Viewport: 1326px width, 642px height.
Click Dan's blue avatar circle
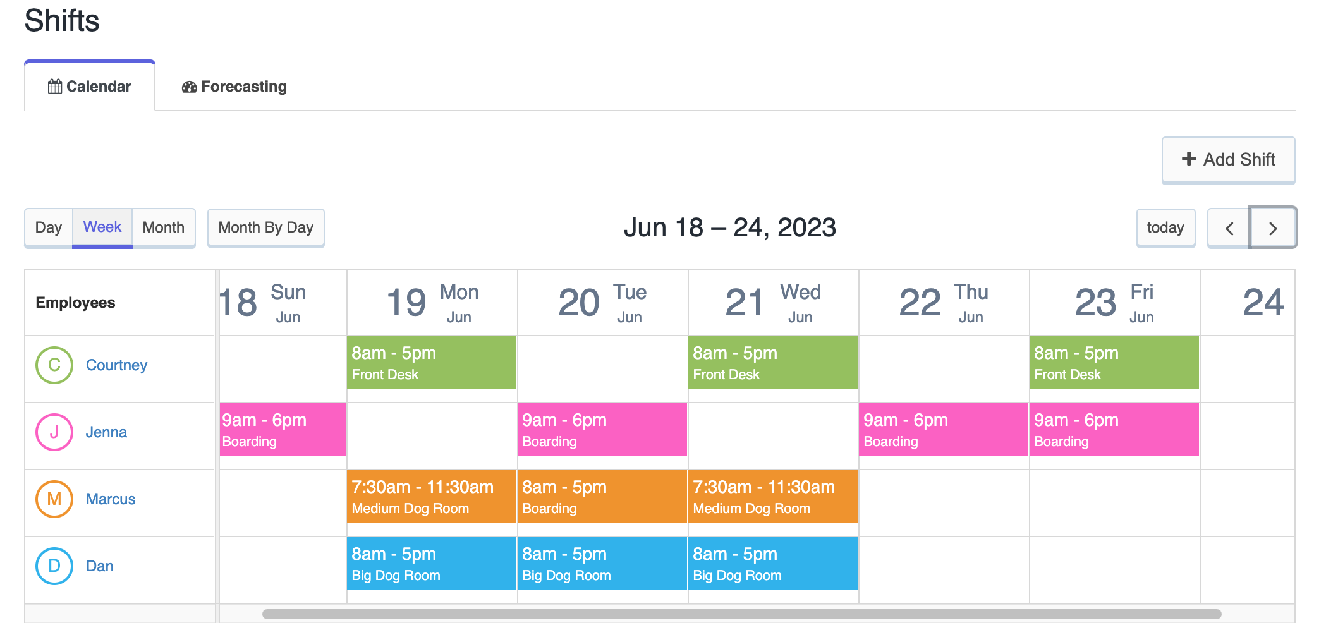click(x=54, y=566)
